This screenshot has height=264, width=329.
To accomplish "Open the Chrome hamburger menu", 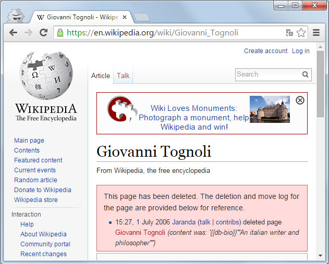I will point(316,32).
